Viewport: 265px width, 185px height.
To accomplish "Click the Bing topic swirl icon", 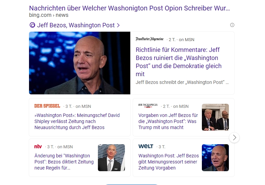I will coord(32,25).
